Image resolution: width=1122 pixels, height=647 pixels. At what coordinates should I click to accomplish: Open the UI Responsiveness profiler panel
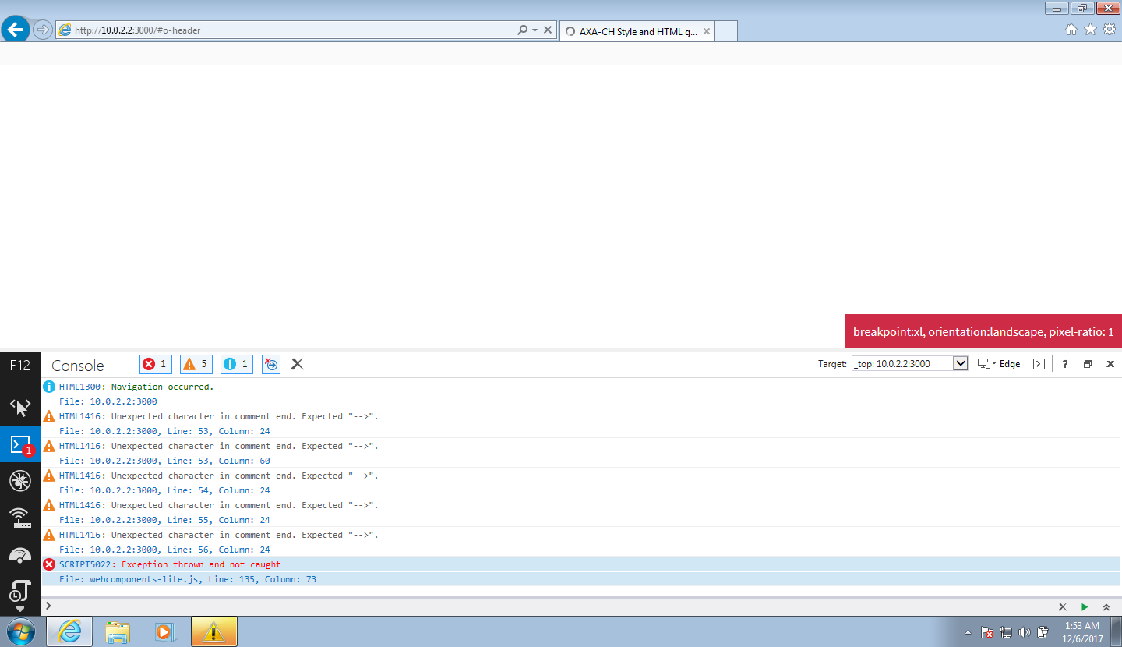[19, 553]
